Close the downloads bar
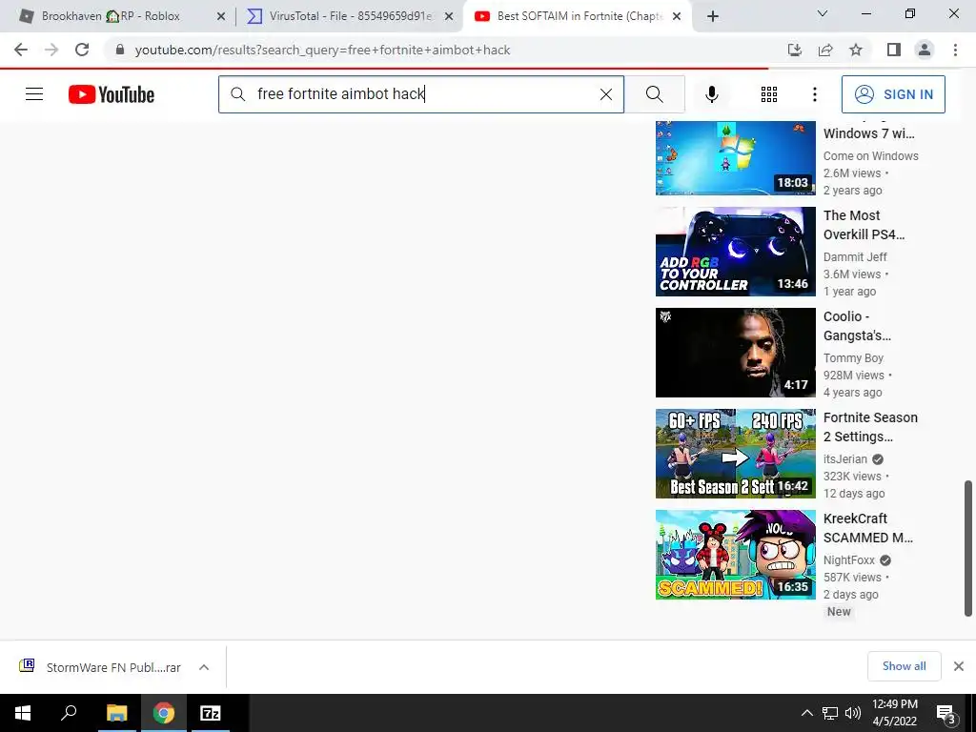 tap(959, 666)
